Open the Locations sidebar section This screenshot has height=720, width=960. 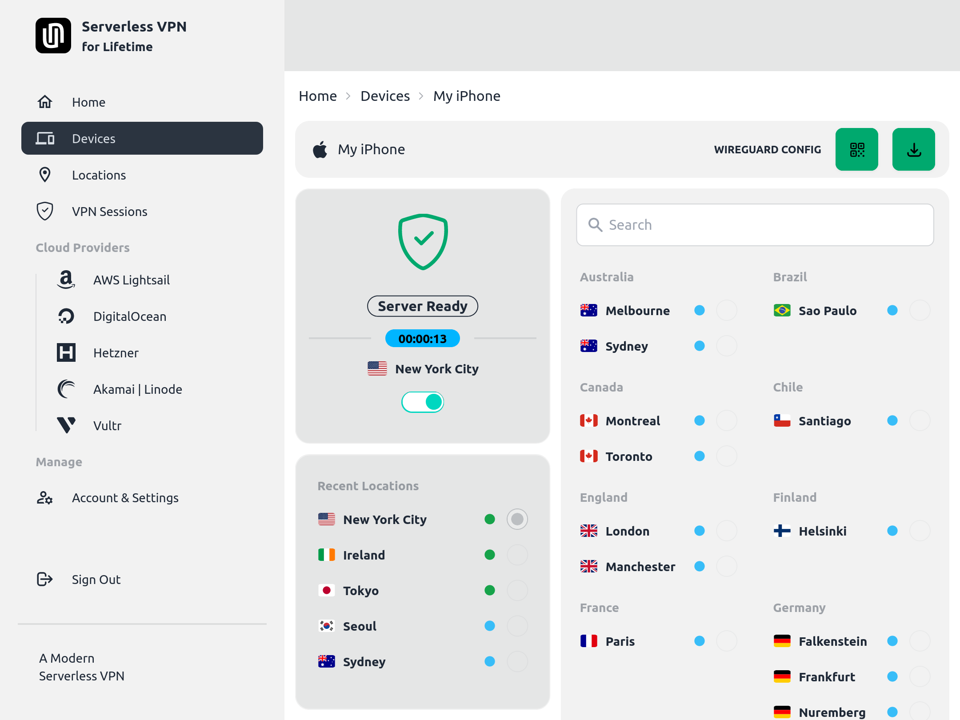pos(99,175)
